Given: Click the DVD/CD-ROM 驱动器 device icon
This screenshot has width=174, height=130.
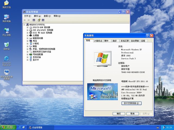Looking at the screenshot, I should (x=30, y=27).
